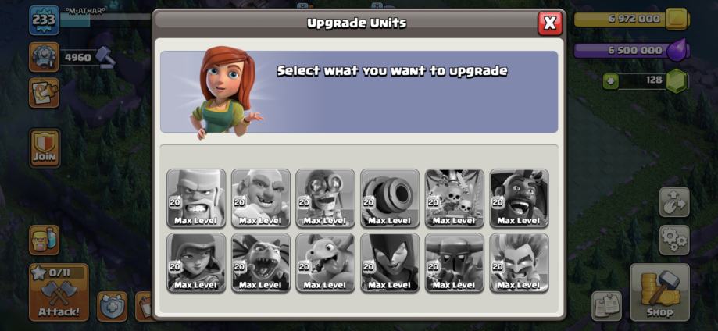This screenshot has height=331, width=718.
Task: Choose the Bomber unit with goggles
Action: (x=326, y=198)
